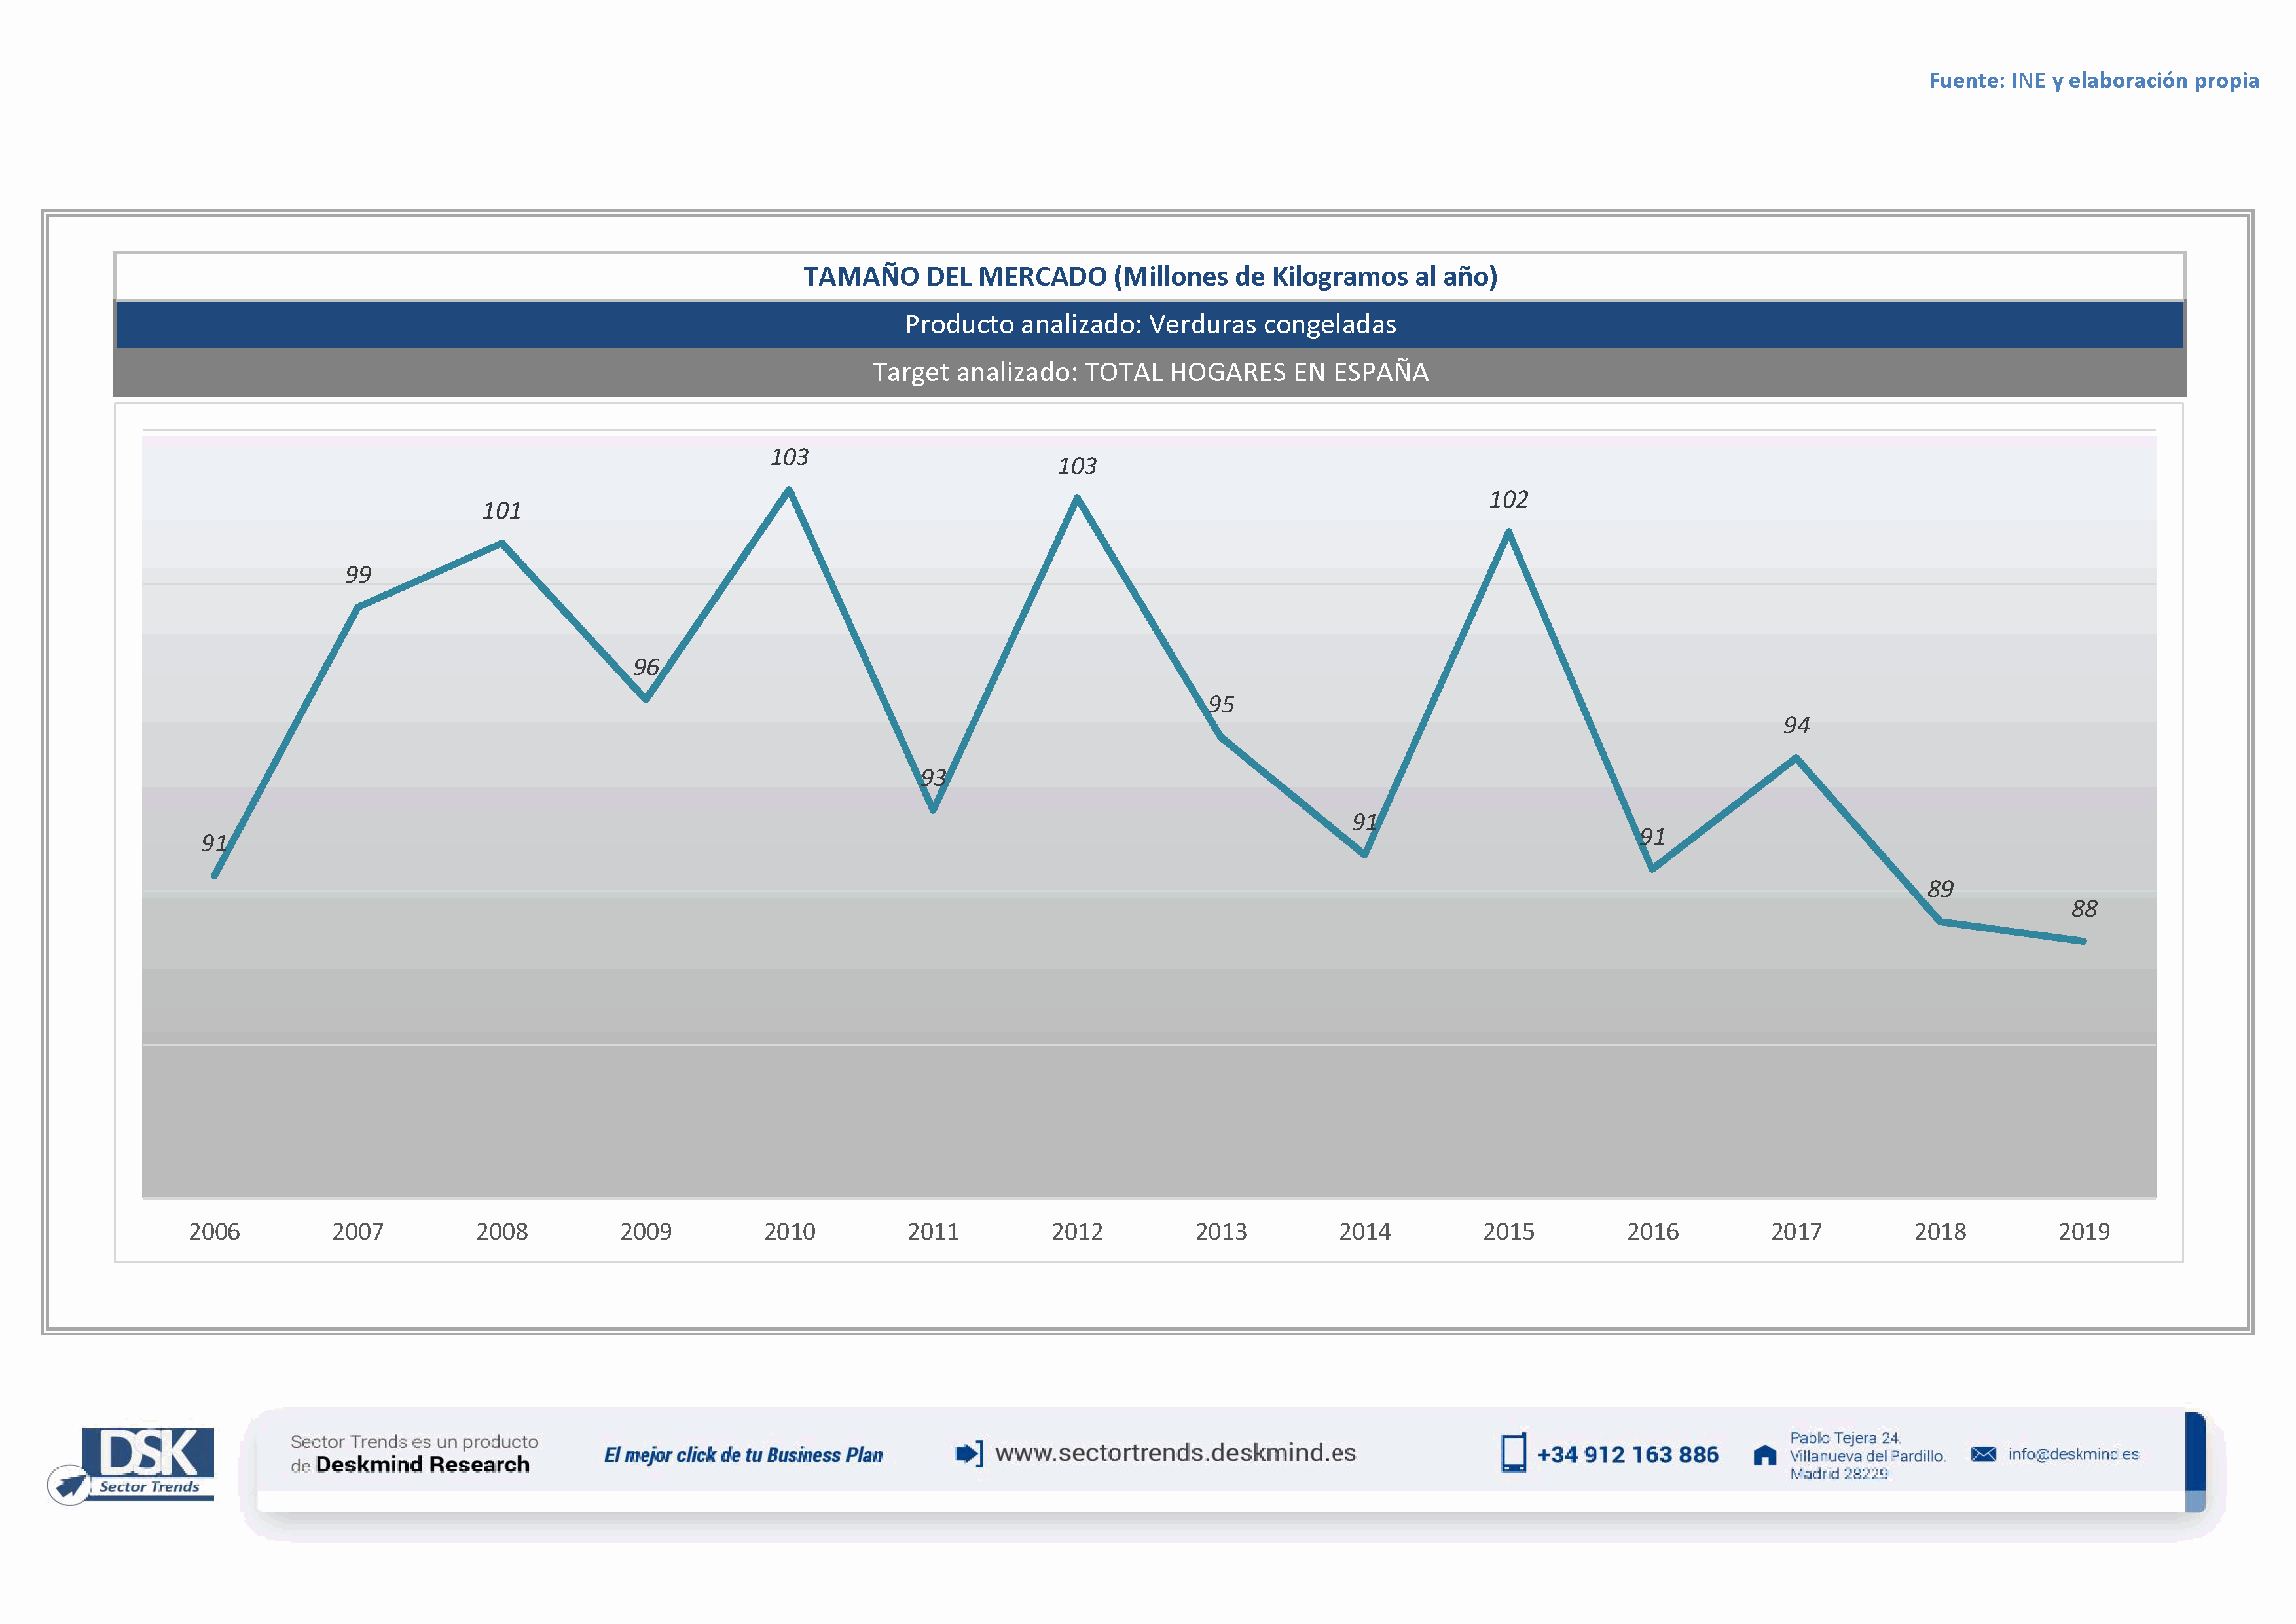Screen dimensions: 2296x1624
Task: Click the phone number +34 912 163 886
Action: (1627, 1455)
